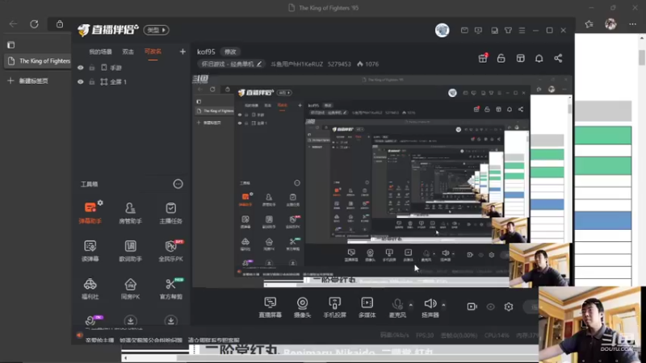The width and height of the screenshot is (646, 363).
Task: Open the mail envelope icon in title bar
Action: point(464,31)
